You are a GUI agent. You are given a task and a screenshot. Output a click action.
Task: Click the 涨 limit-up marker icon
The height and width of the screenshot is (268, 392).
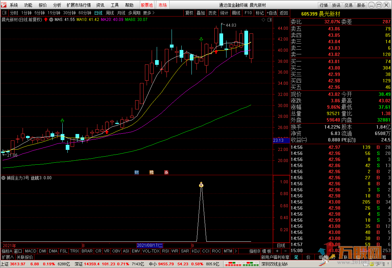coord(166,172)
